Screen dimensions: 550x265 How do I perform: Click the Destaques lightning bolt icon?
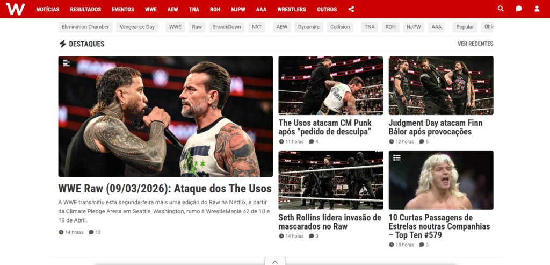point(62,44)
